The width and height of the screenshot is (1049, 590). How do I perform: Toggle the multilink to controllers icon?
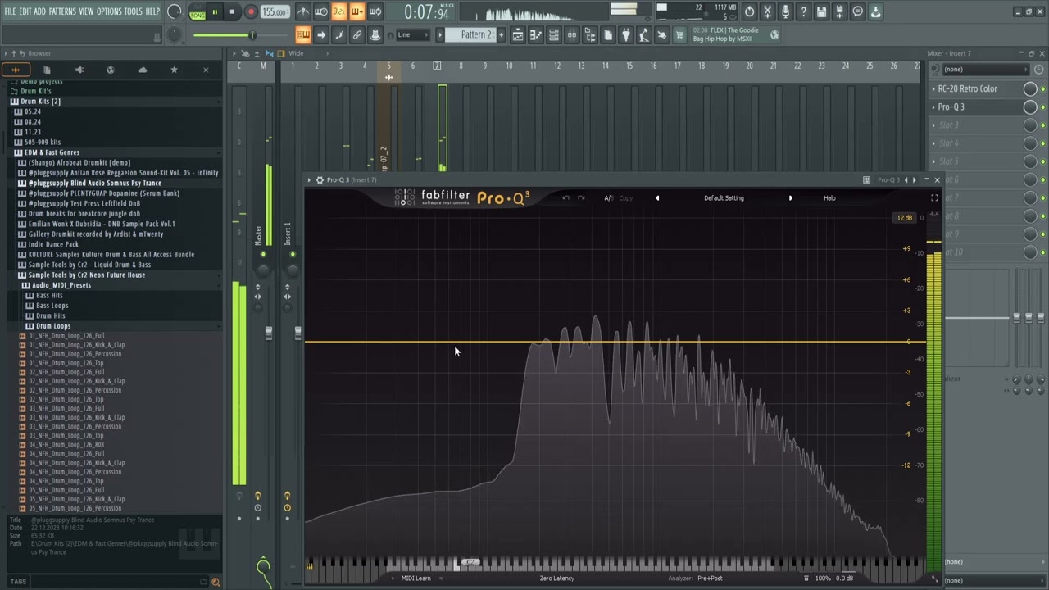click(x=339, y=34)
